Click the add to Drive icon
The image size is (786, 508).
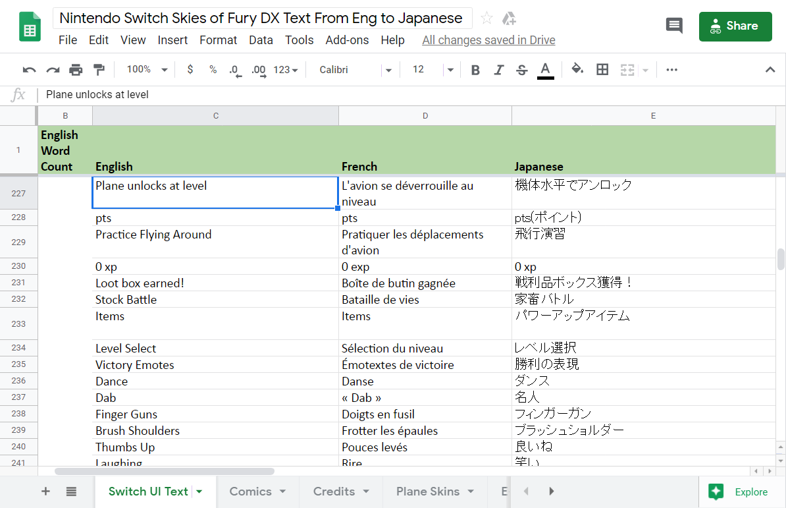click(510, 18)
